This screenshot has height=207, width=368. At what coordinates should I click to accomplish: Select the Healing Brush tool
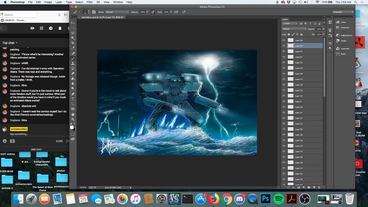73,53
